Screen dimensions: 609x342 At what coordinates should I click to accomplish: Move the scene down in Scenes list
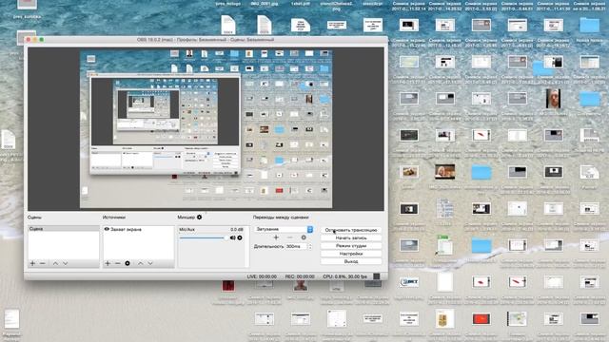[66, 263]
